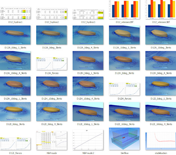The image size is (176, 155).
Task: Select the D12A_0deg_1_5knts hull simulation image
Action: (15, 35)
